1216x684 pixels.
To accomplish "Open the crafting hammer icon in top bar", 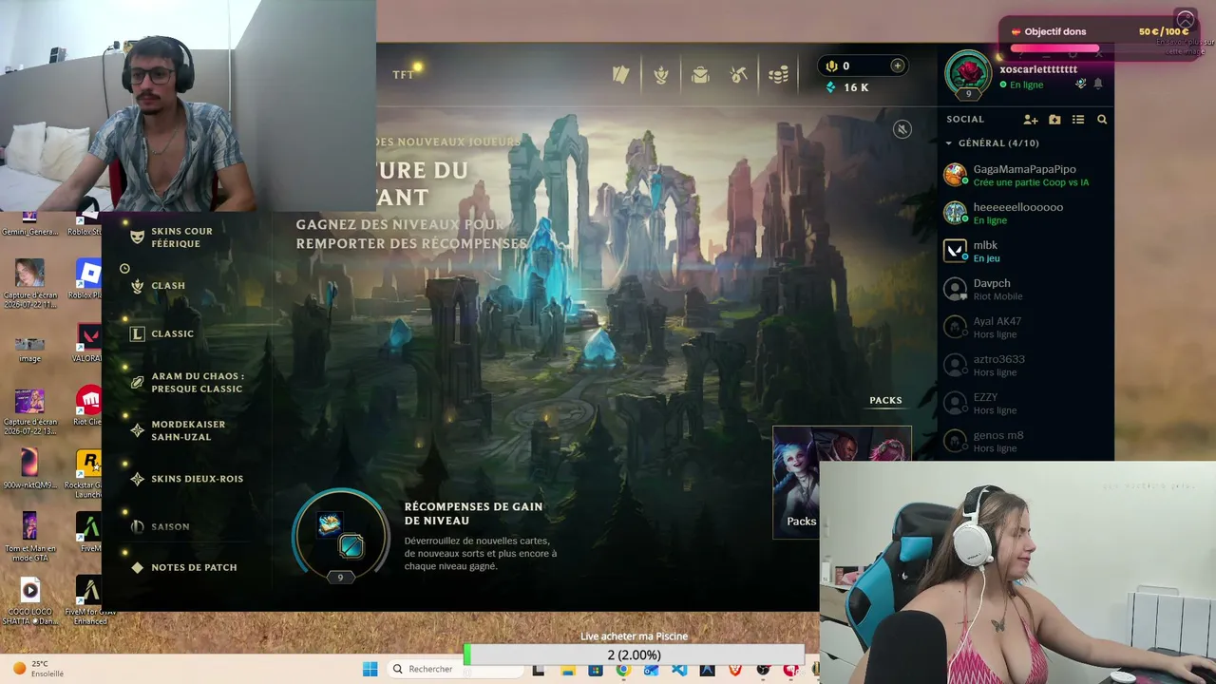I will tap(739, 75).
